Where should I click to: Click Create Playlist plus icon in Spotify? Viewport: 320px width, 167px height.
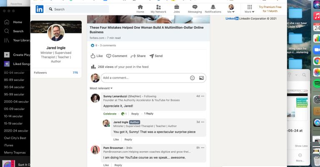point(7,55)
